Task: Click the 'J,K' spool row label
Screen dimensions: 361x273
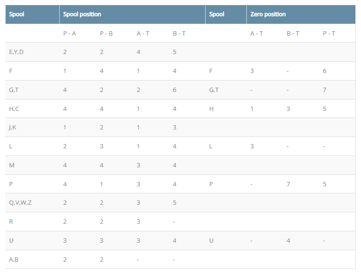Action: [13, 127]
